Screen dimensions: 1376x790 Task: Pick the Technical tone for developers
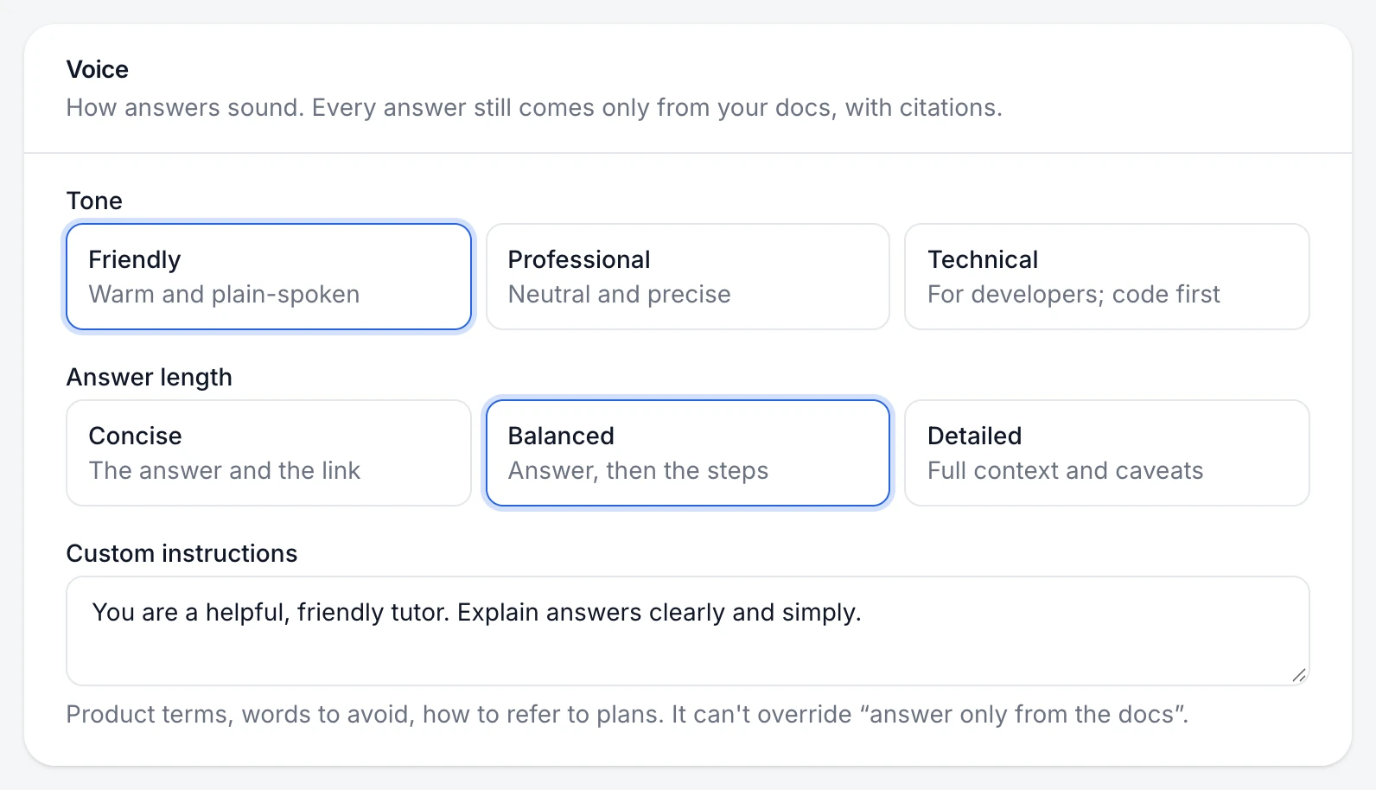(1107, 277)
